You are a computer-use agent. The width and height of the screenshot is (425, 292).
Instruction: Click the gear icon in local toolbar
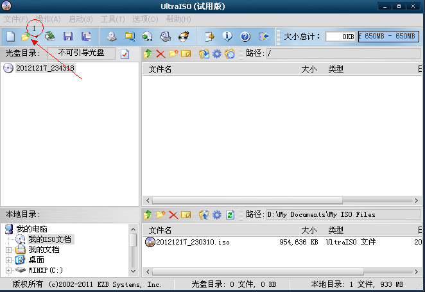[216, 215]
